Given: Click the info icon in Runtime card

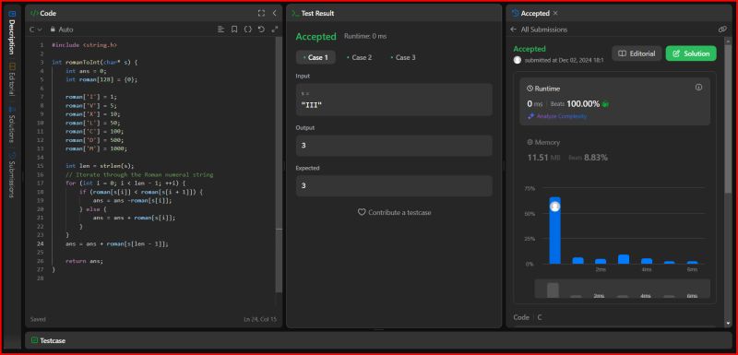Looking at the screenshot, I should pyautogui.click(x=699, y=88).
